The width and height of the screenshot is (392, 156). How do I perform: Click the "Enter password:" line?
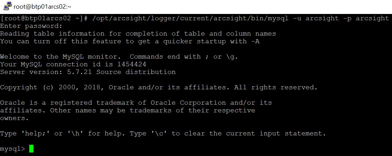tap(31, 26)
